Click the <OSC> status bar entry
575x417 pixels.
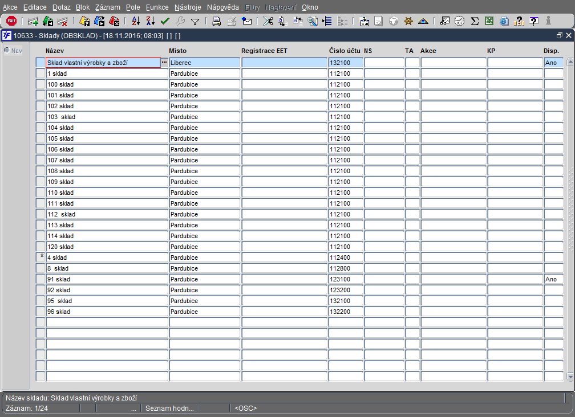(x=246, y=408)
